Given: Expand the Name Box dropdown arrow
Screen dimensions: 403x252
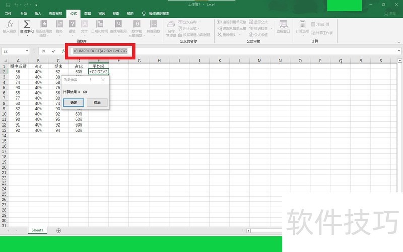Looking at the screenshot, I should [x=27, y=51].
